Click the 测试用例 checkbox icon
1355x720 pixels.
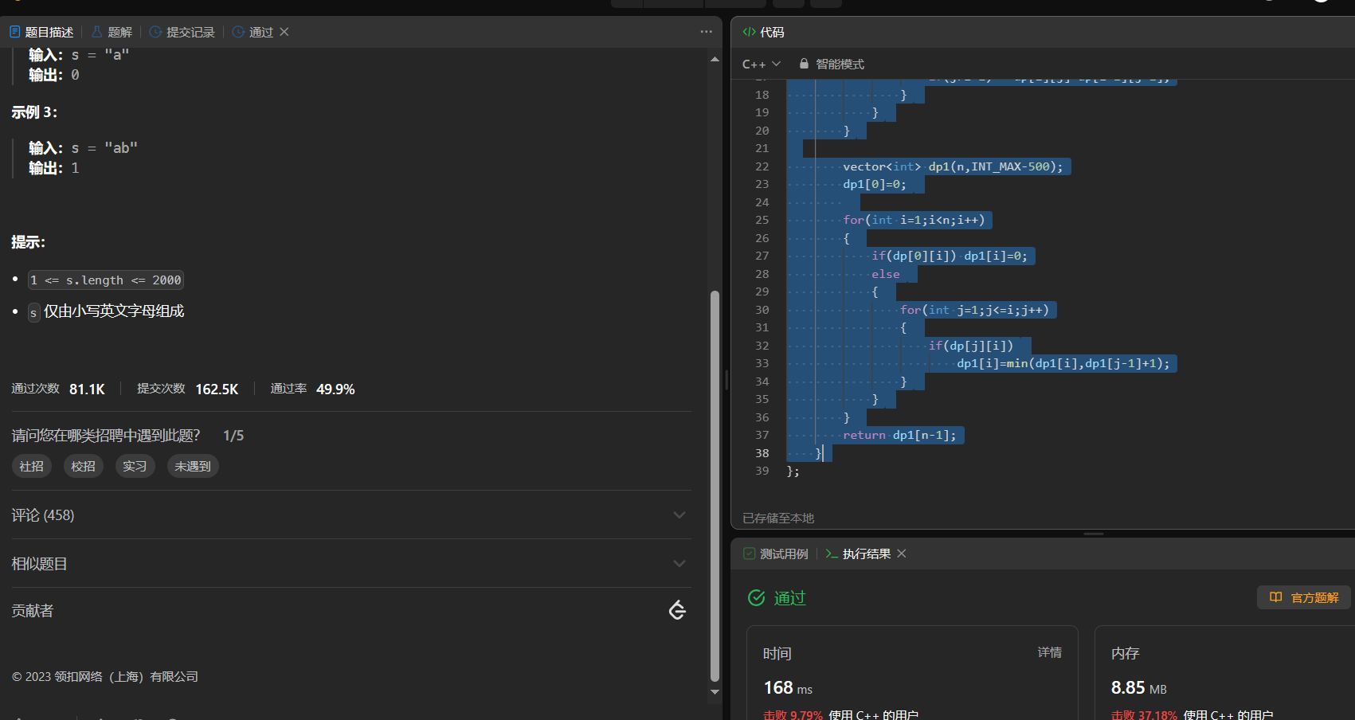[749, 554]
